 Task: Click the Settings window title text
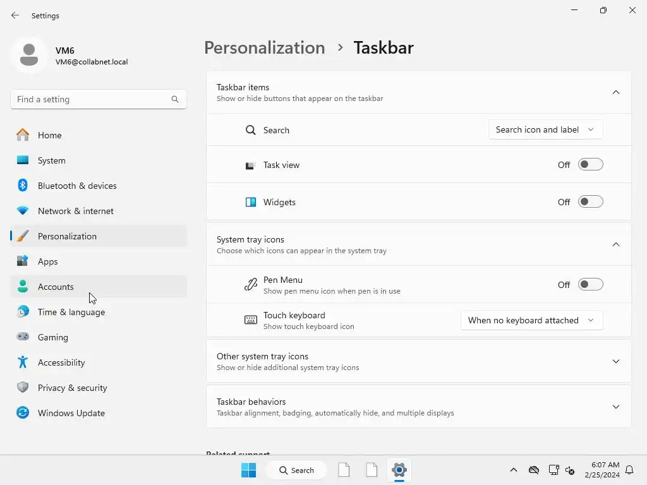pos(45,16)
